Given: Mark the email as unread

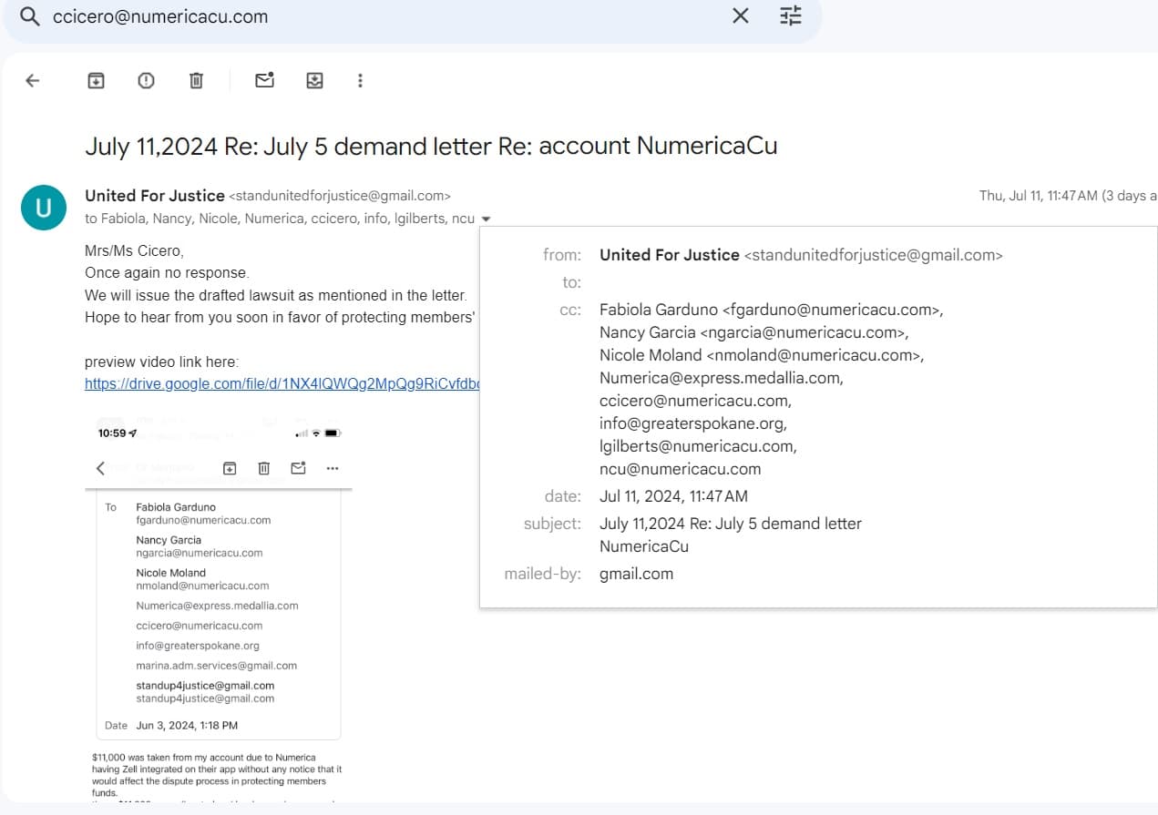Looking at the screenshot, I should tap(264, 80).
